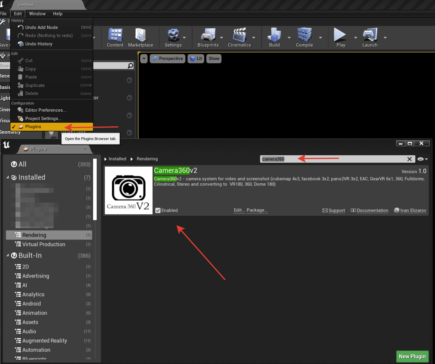Expand the Launch options dropdown arrow
This screenshot has height=364, width=435.
point(385,38)
